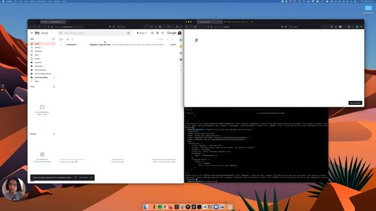Open Keep in Gmail side panel
The image size is (376, 211).
[181, 46]
